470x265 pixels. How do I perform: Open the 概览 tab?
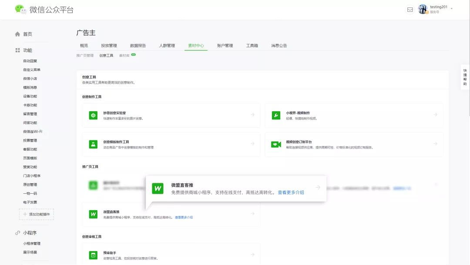[x=84, y=46]
